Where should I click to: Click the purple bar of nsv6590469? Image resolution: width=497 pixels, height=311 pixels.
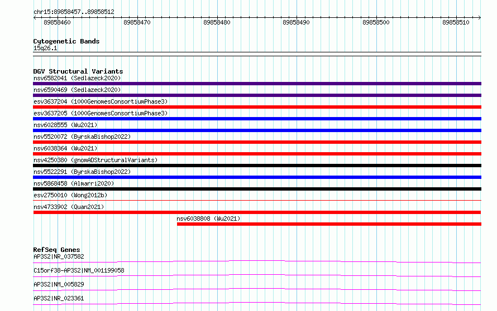point(257,95)
